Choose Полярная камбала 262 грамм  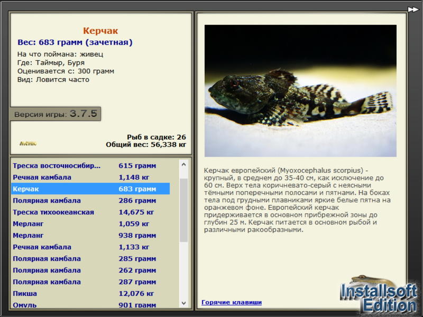pos(90,270)
